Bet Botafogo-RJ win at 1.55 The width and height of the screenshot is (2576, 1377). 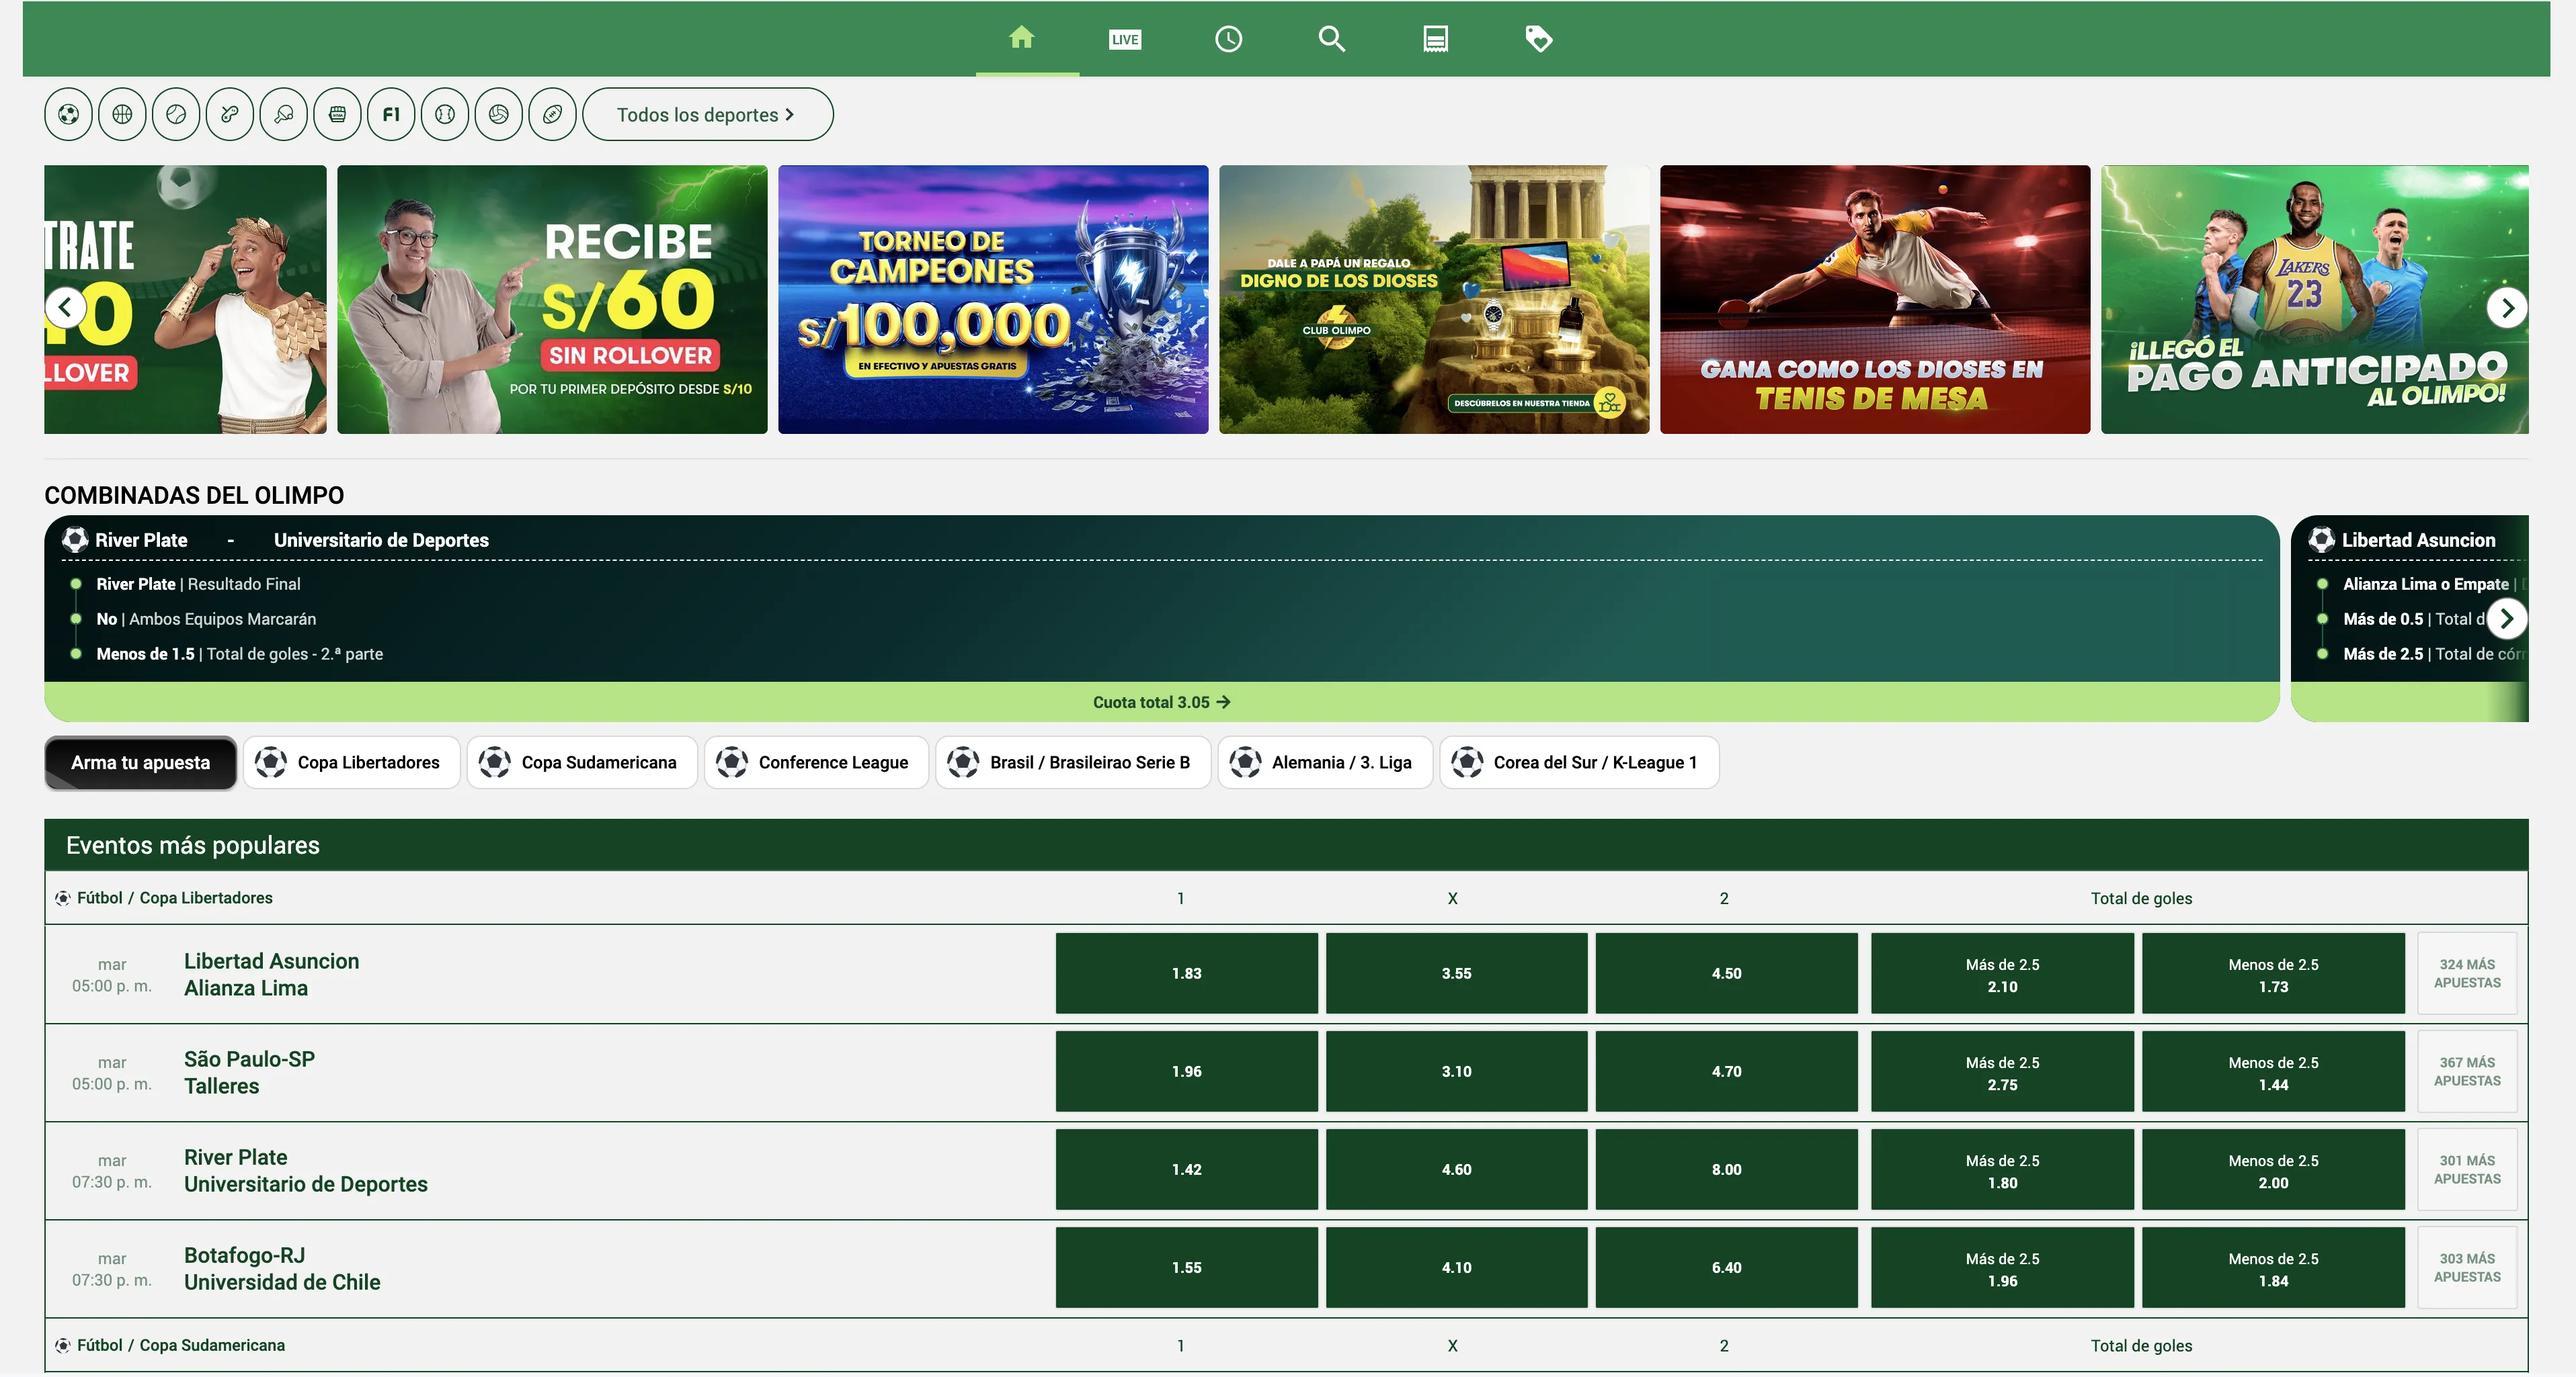point(1186,1267)
